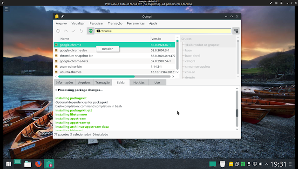The width and height of the screenshot is (298, 169).
Task: Click the pin icon in the Octopi title bar
Action: tap(62, 17)
